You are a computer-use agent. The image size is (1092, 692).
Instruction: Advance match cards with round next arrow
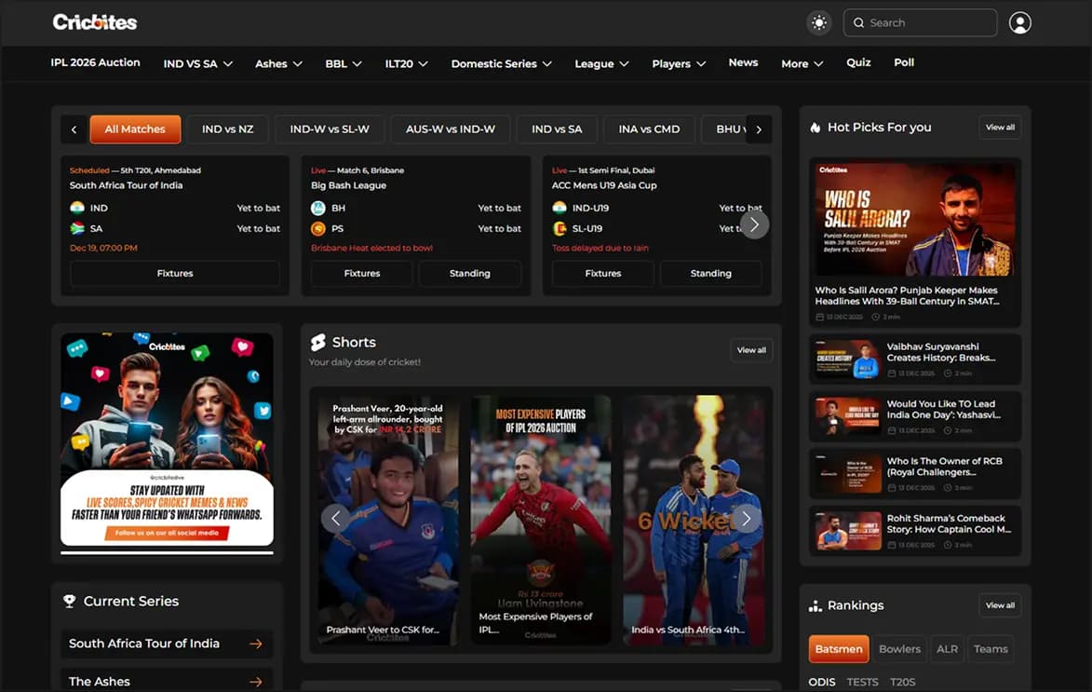[754, 224]
